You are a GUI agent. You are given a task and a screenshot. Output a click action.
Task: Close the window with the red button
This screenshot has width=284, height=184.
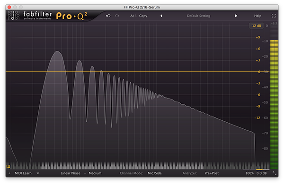[x=9, y=7]
